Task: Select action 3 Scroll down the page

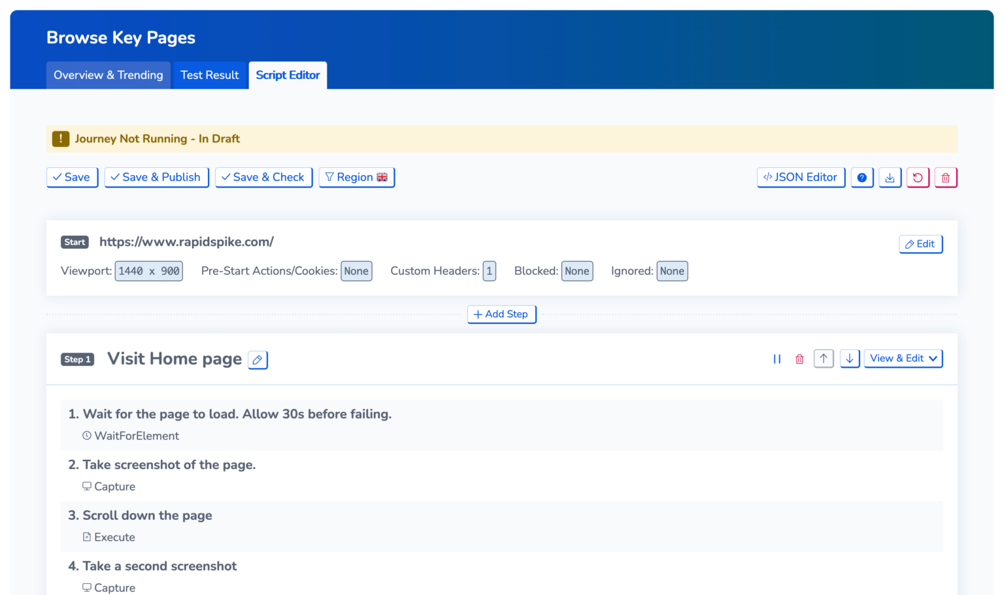Action: click(x=501, y=526)
